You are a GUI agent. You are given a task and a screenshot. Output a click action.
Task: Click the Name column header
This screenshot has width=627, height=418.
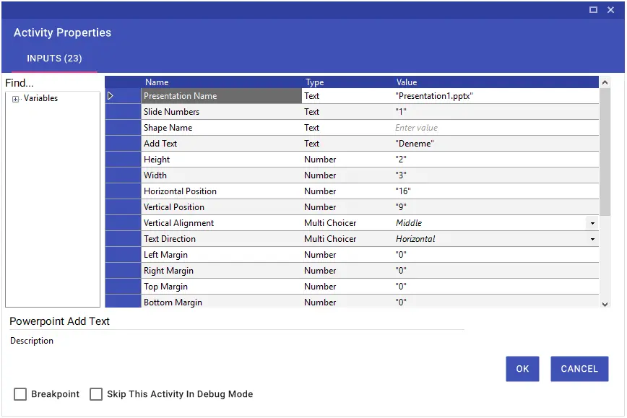[222, 82]
